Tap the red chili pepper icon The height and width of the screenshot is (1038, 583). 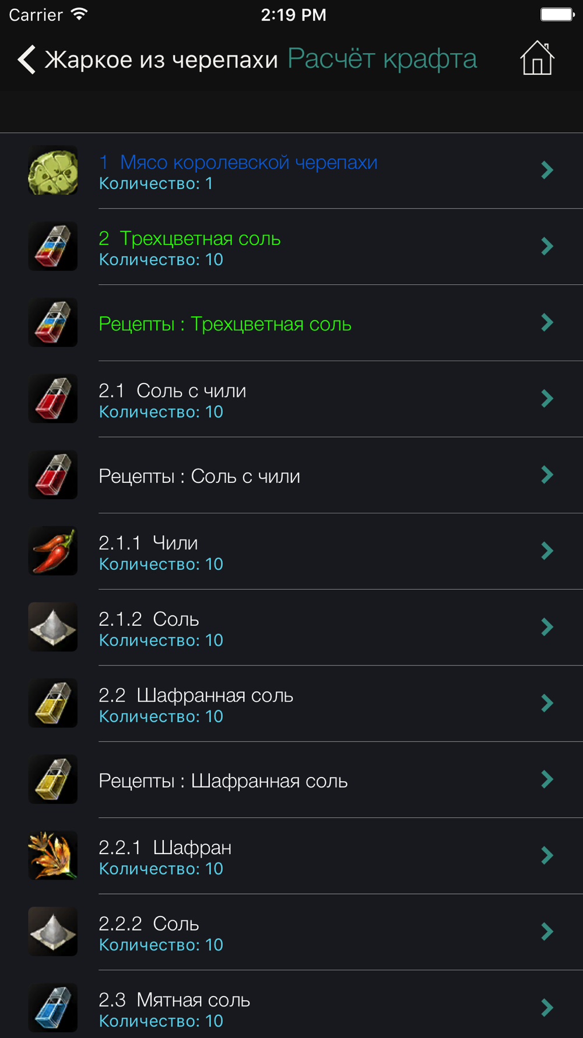53,551
